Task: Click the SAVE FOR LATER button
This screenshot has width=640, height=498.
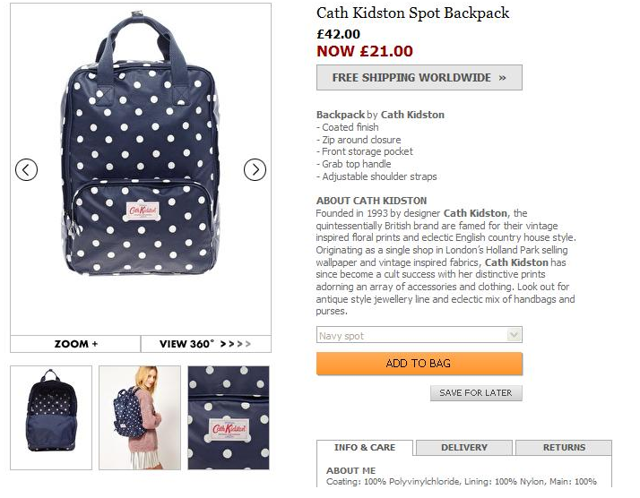Action: (475, 393)
